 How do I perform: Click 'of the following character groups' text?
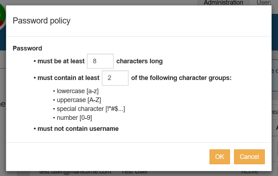coord(181,78)
